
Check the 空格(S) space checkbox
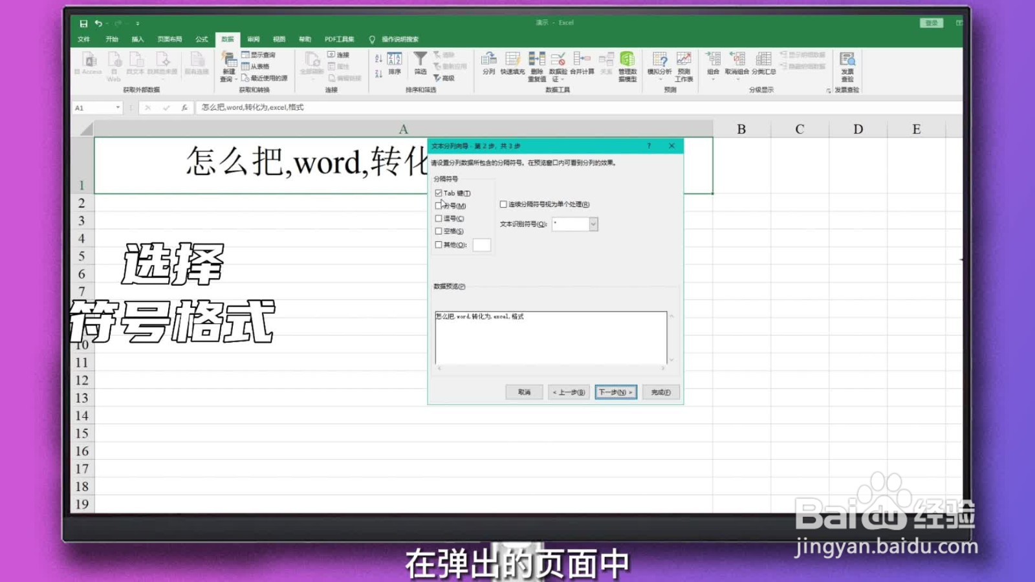439,231
